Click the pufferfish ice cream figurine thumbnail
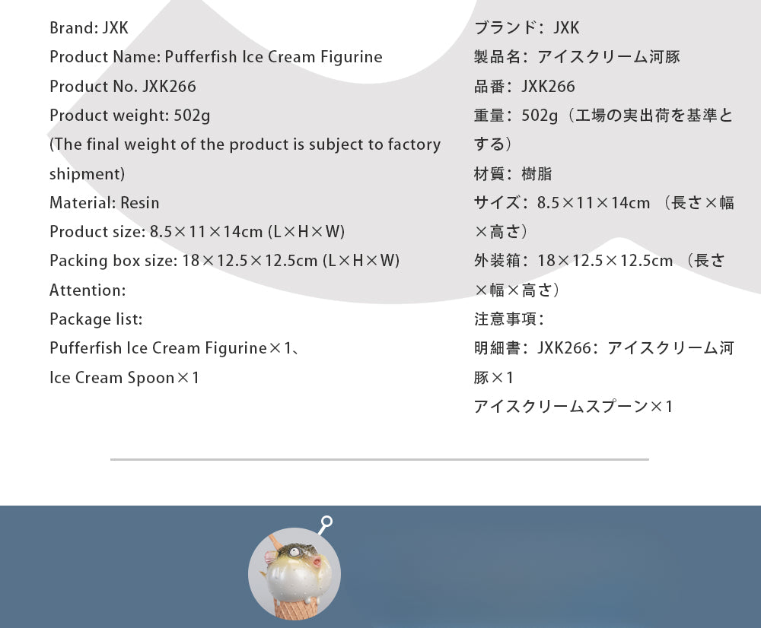Viewport: 761px width, 628px height. [x=295, y=573]
